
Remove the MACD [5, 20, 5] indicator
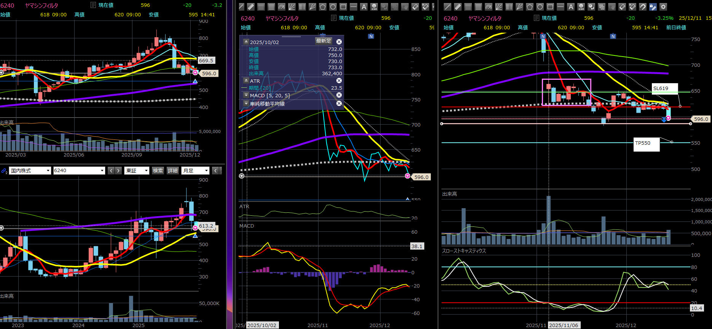pos(339,95)
